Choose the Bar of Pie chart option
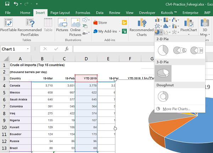Viewport: 213px width, 153px height. point(197,50)
